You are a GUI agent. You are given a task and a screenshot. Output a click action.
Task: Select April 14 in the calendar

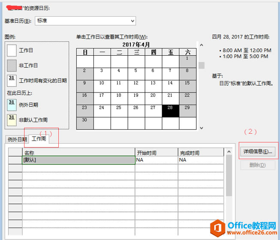click(171, 86)
